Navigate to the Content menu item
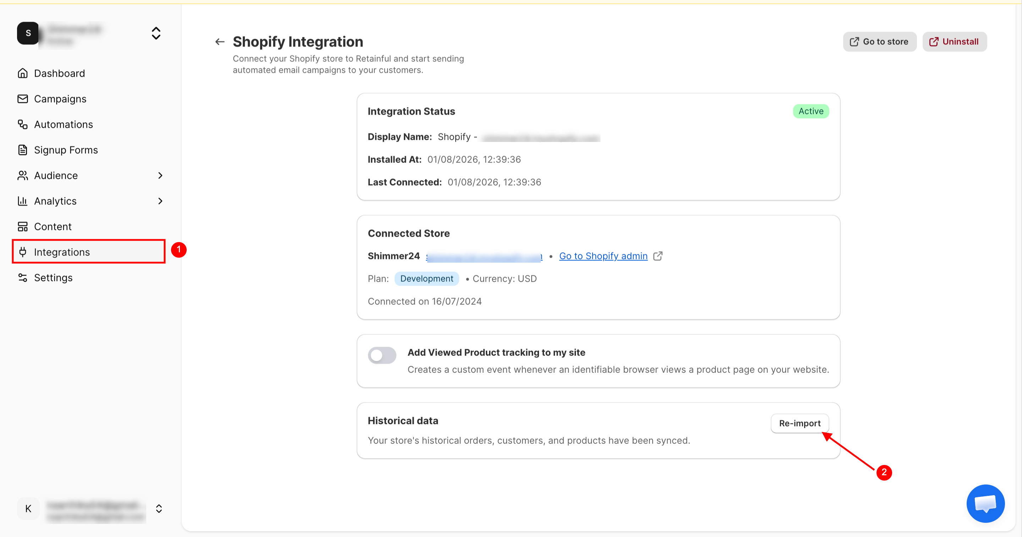Screen dimensions: 1022x537 click(x=89, y=227)
